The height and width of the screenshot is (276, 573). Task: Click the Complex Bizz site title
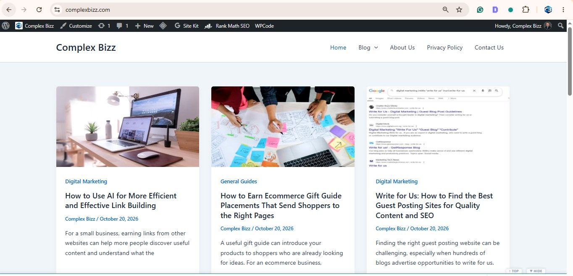86,47
